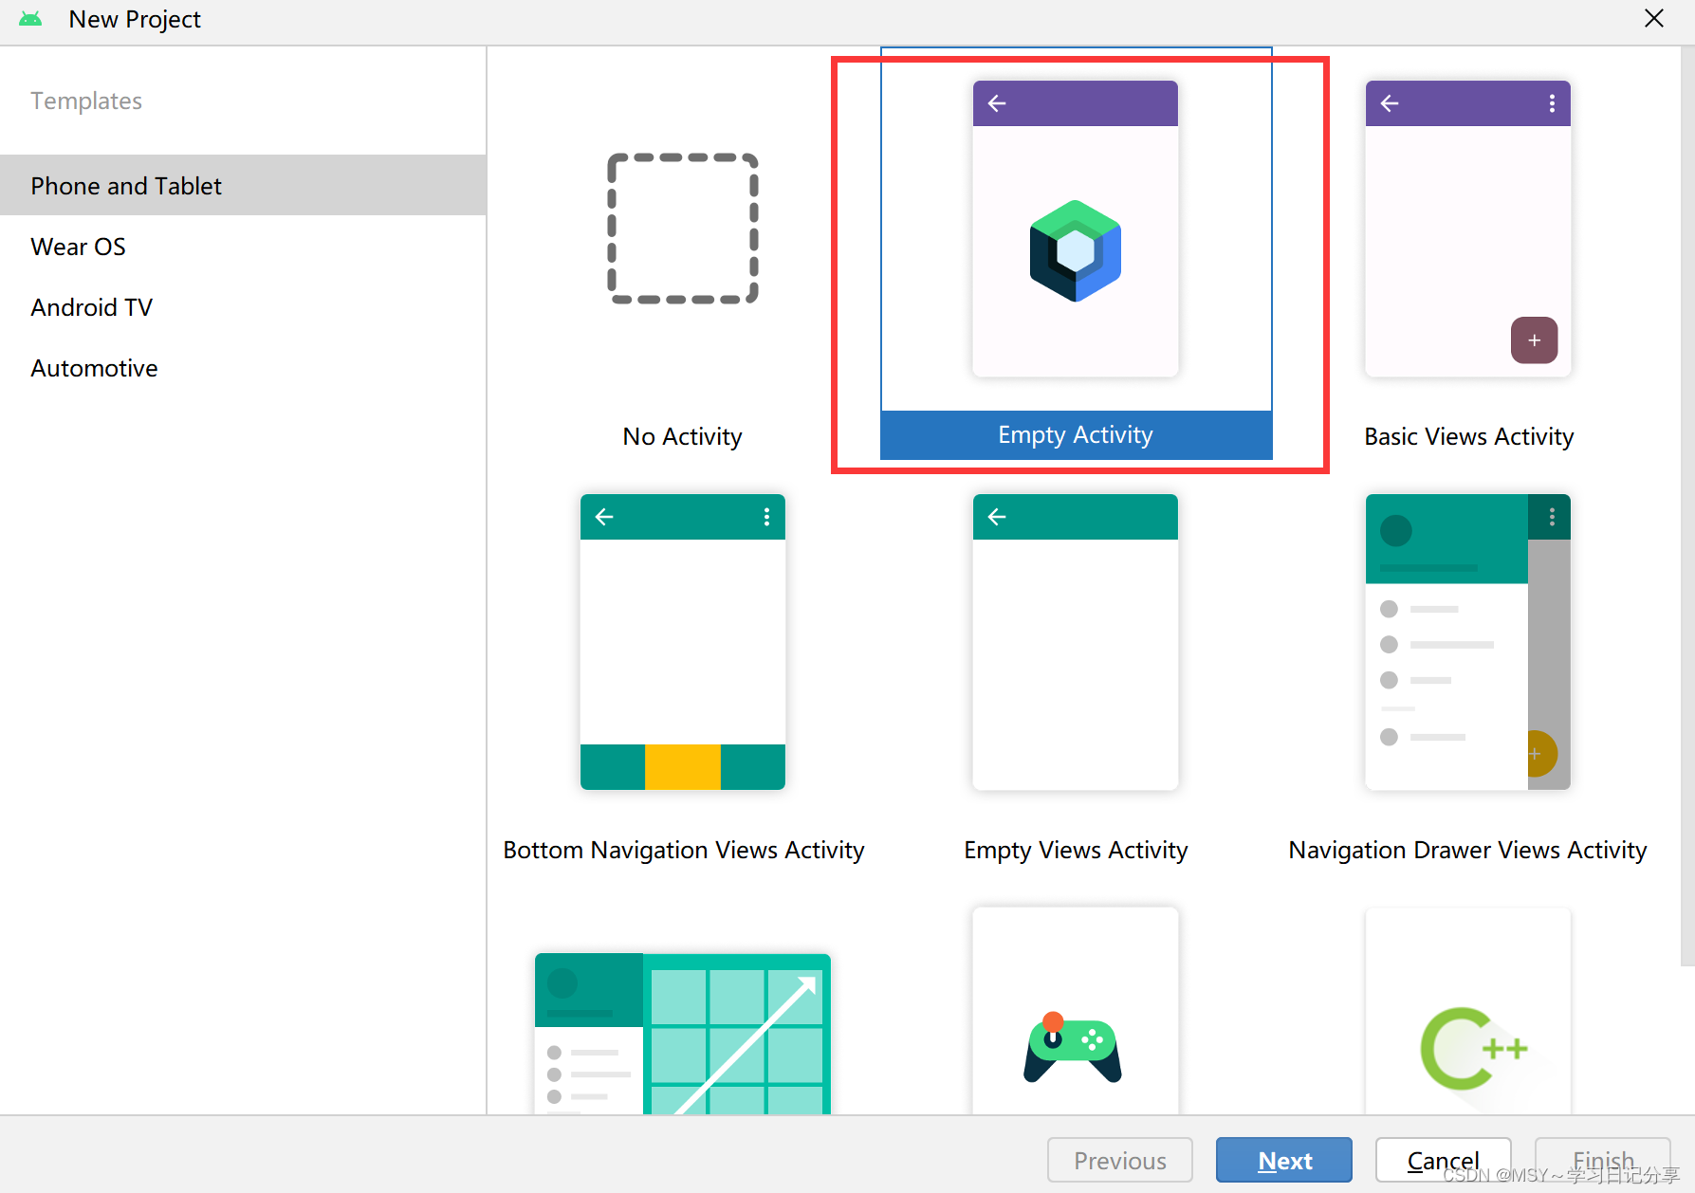The image size is (1695, 1193).
Task: Switch to the Automotive templates
Action: tap(243, 368)
